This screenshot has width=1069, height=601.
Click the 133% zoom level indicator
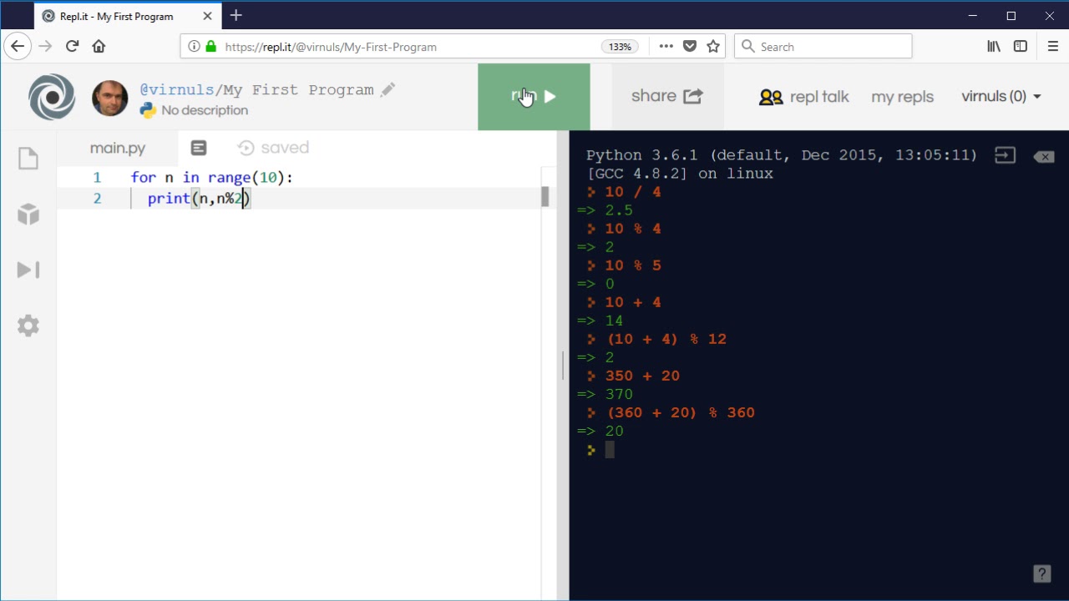tap(620, 47)
